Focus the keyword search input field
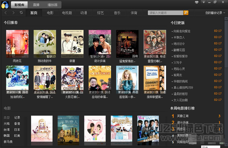This screenshot has width=228, height=148. (165, 13)
